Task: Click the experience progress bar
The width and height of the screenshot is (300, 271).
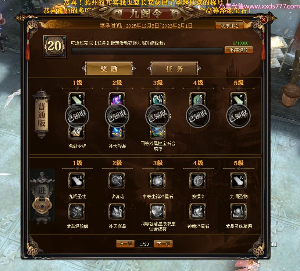Action: pyautogui.click(x=147, y=51)
